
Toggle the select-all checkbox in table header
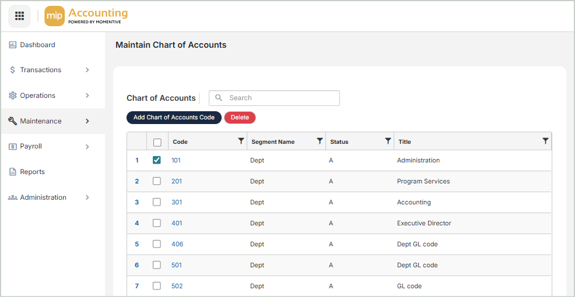click(157, 142)
